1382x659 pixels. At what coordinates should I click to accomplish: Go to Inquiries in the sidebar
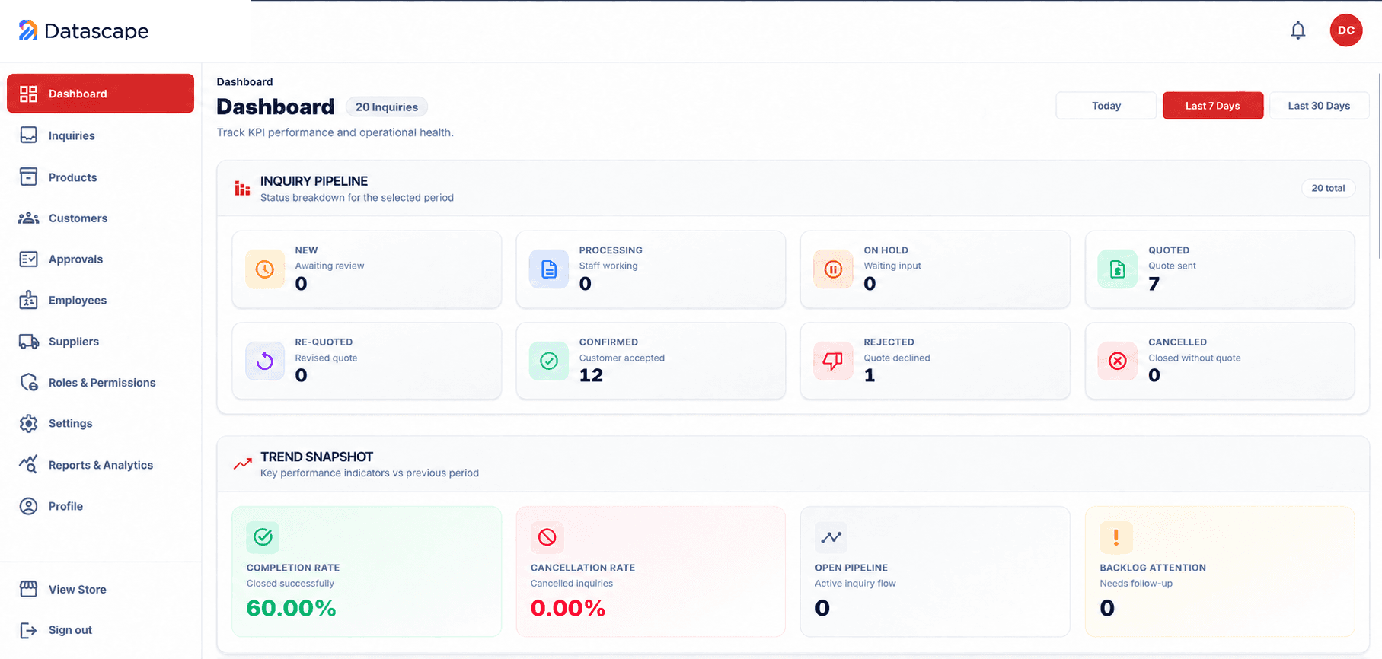click(101, 135)
